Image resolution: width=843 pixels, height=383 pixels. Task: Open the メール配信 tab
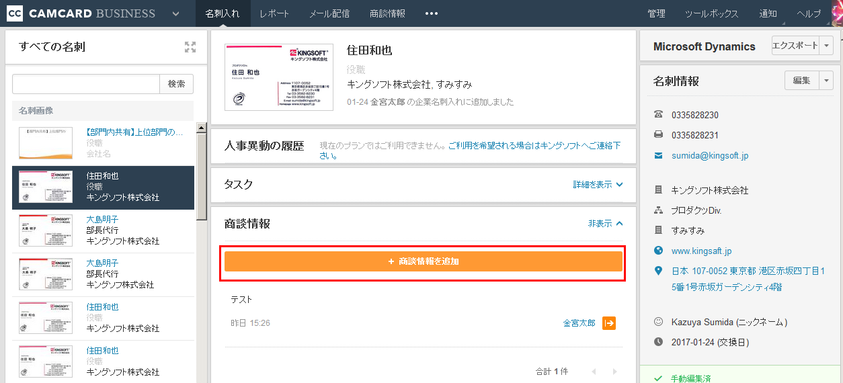pos(329,13)
